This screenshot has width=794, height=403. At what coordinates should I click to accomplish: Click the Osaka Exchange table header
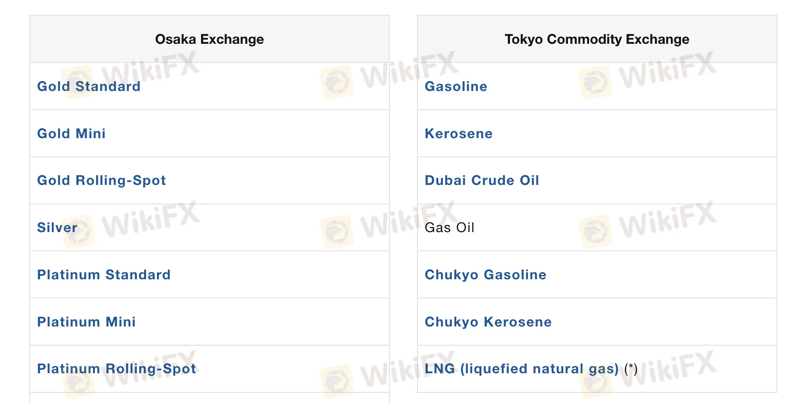209,39
